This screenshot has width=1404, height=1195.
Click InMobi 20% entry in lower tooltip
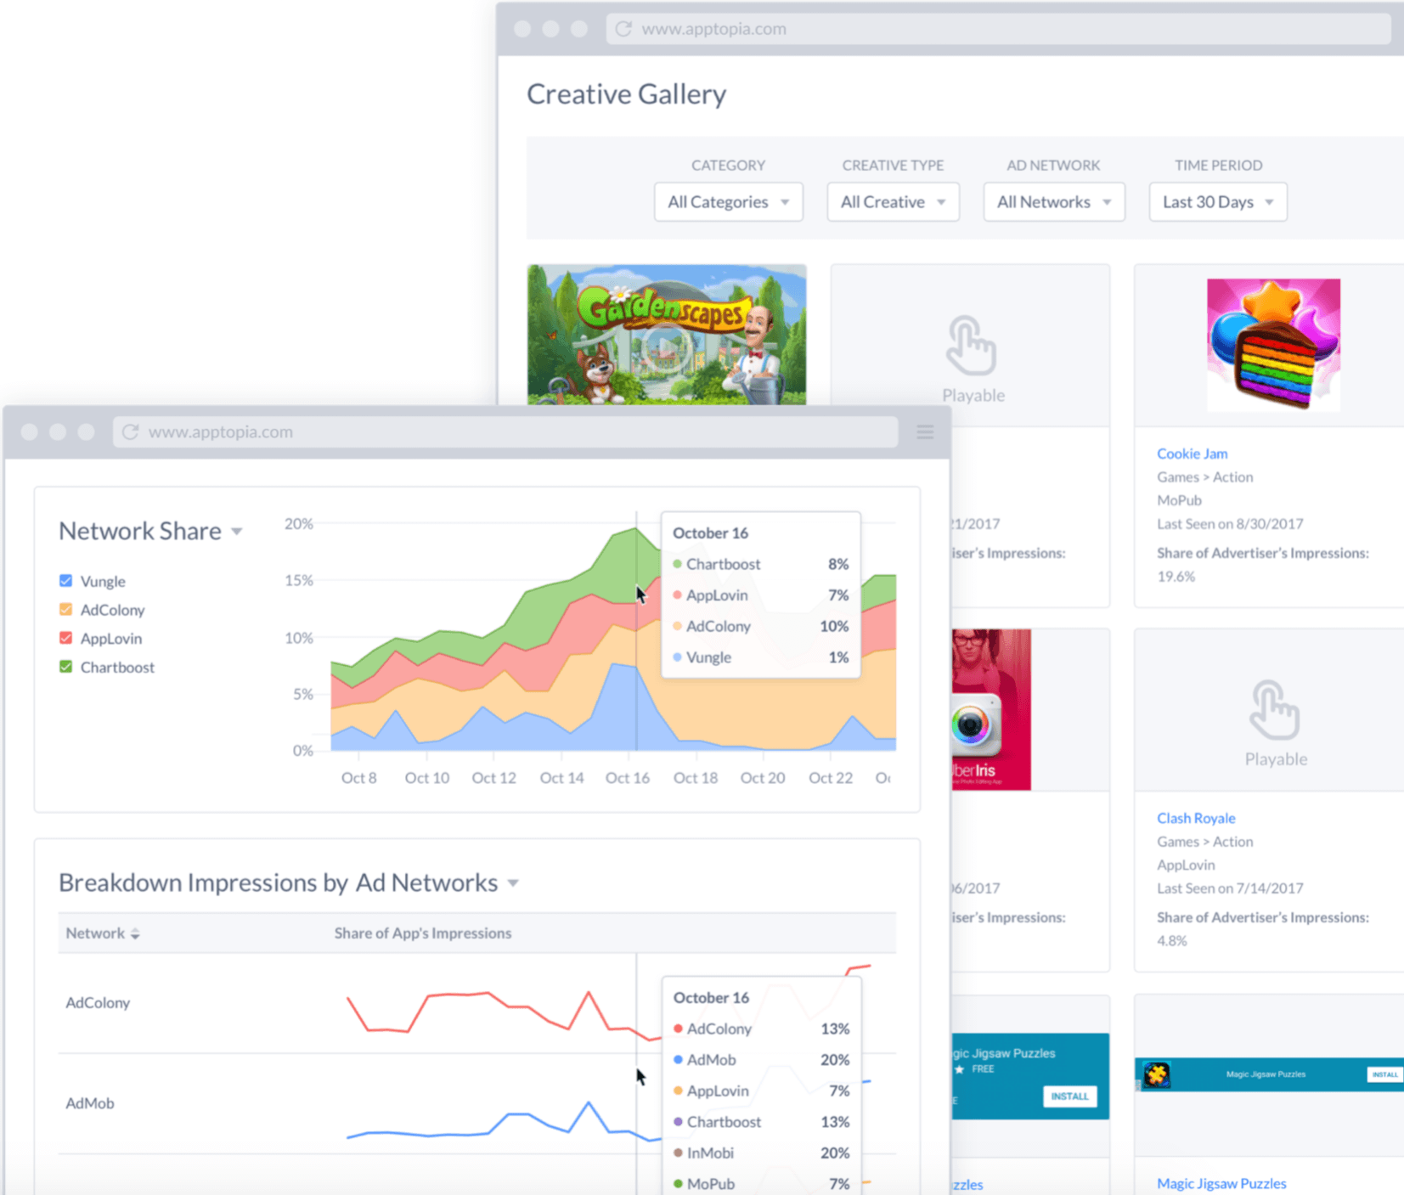[x=761, y=1153]
